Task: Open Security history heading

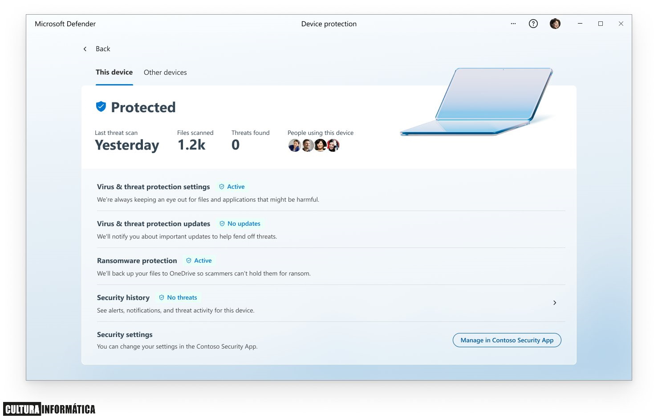Action: point(123,298)
